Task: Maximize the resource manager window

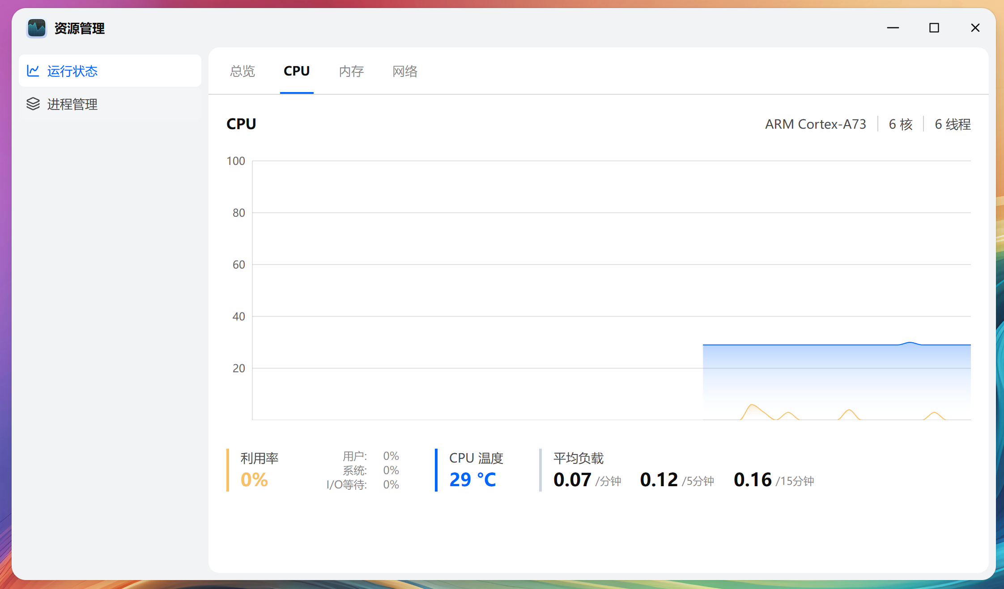Action: 934,28
